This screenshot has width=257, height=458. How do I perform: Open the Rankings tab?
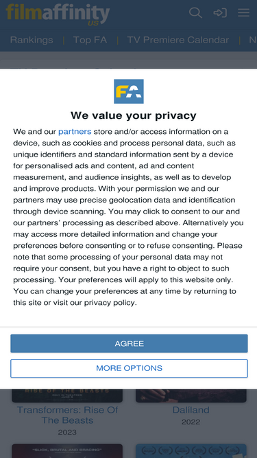pyautogui.click(x=32, y=40)
